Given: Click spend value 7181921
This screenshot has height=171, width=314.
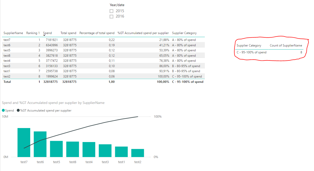Looking at the screenshot, I should [52, 40].
